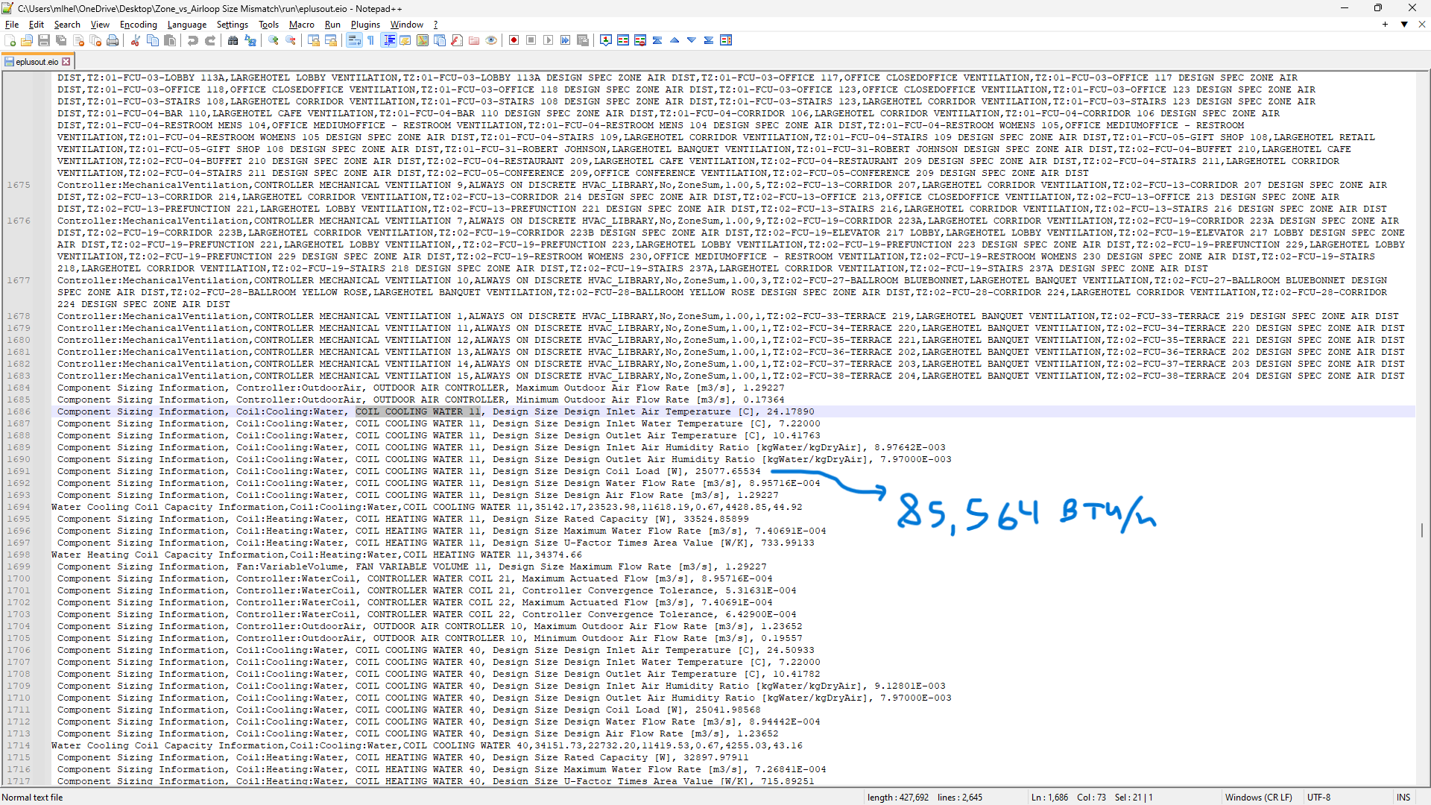
Task: Toggle Word wrap in the toolbar
Action: [x=353, y=40]
